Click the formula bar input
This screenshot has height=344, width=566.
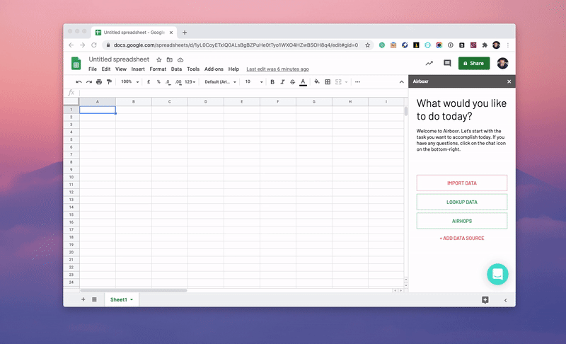click(x=242, y=93)
